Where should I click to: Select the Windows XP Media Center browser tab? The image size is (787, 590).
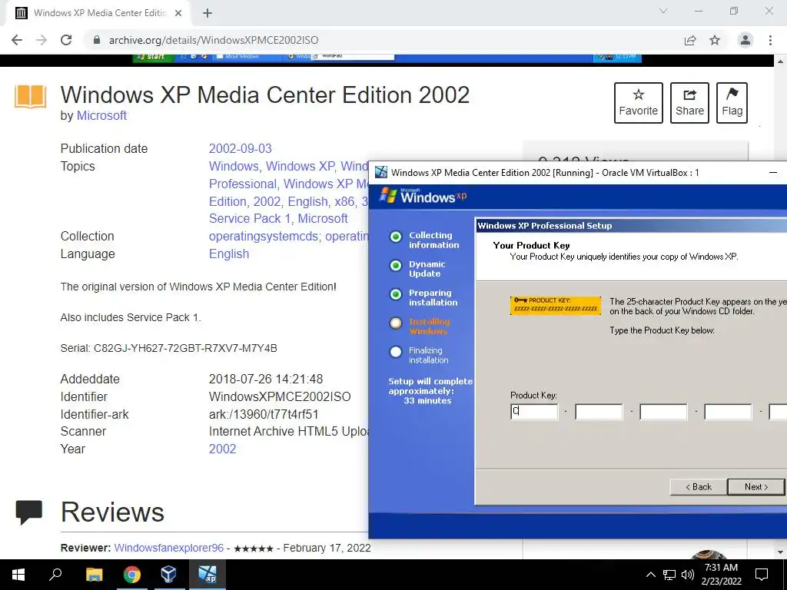point(99,13)
